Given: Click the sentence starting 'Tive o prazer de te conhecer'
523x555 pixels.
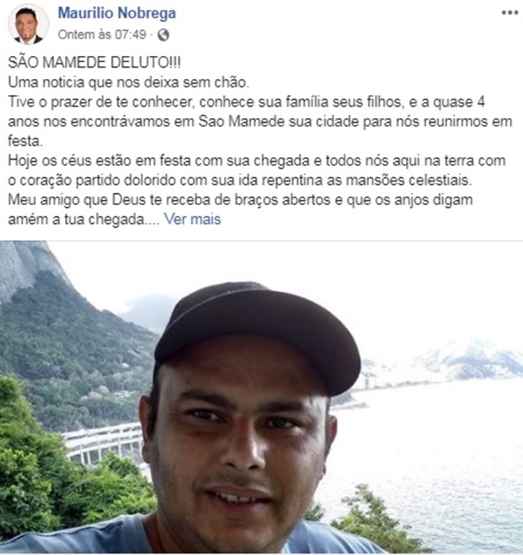Looking at the screenshot, I should (x=260, y=121).
